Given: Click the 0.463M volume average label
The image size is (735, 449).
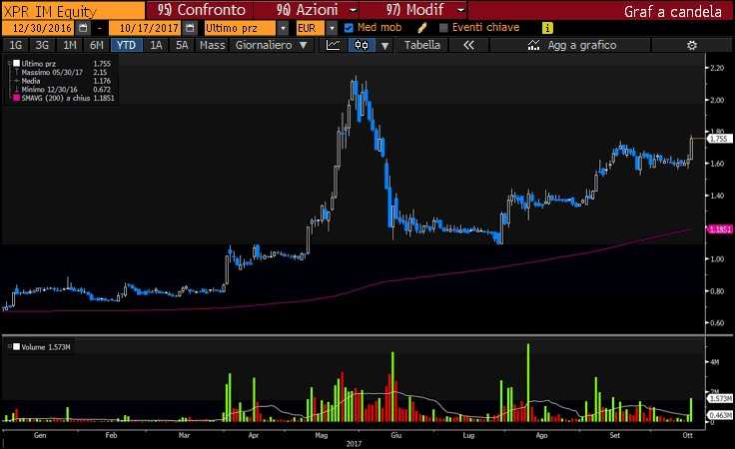Looking at the screenshot, I should tap(720, 415).
